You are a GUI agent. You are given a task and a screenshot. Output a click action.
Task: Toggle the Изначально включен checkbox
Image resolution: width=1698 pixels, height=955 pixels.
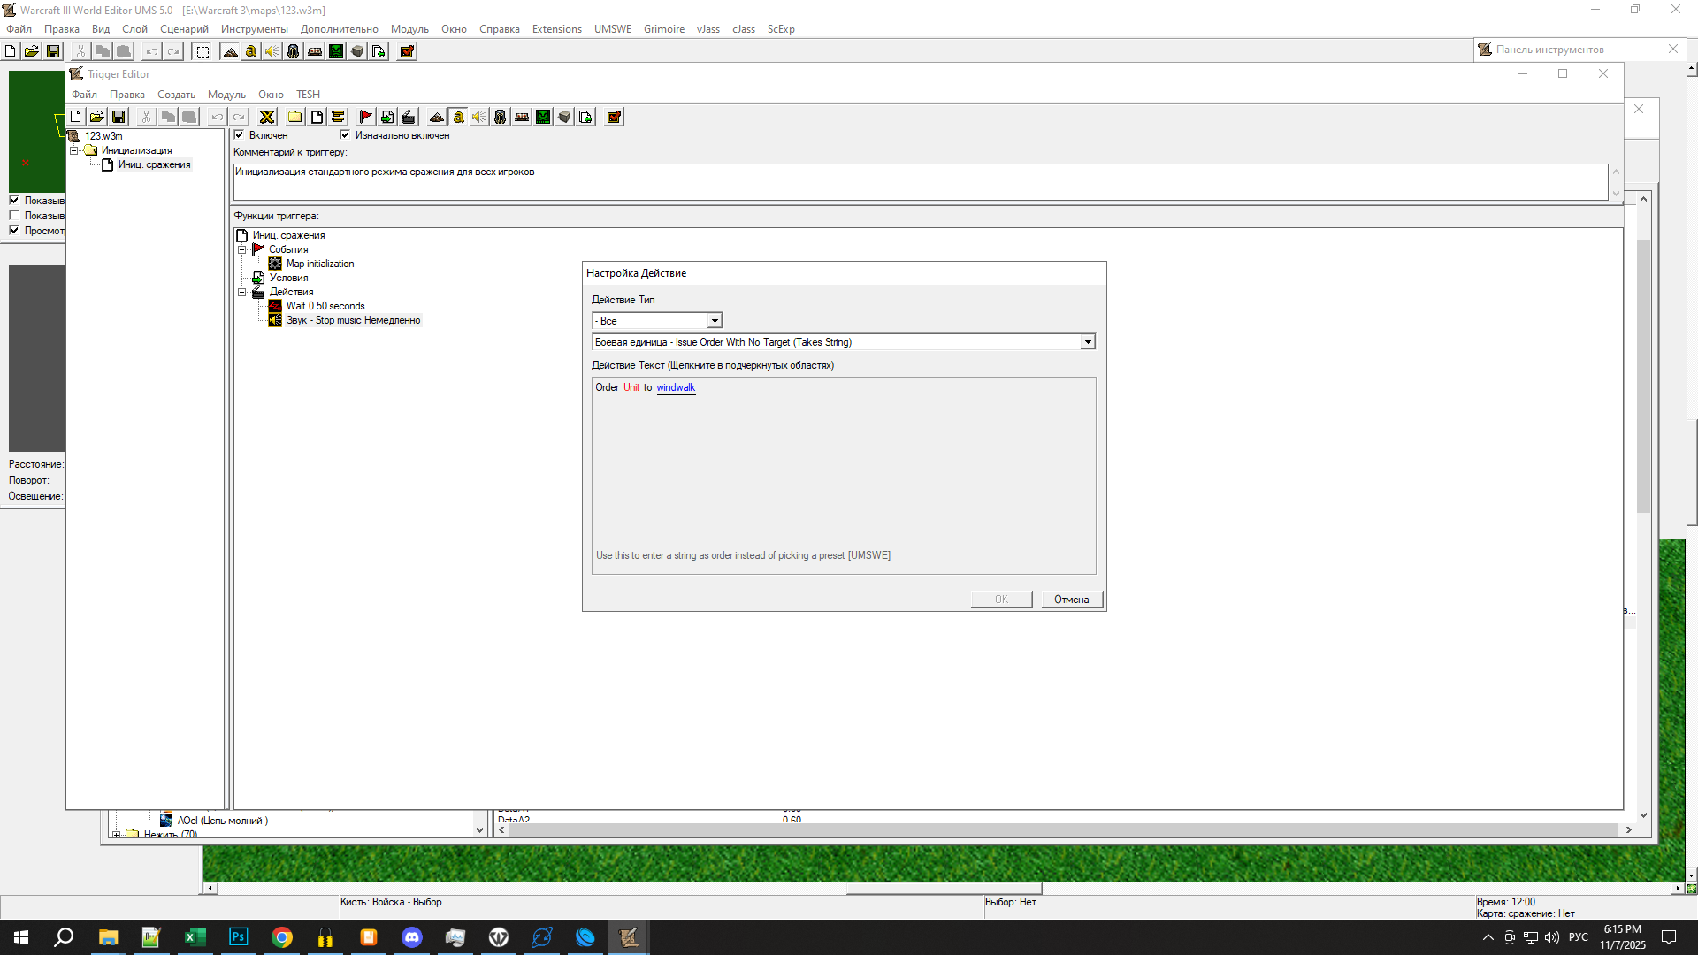pyautogui.click(x=345, y=135)
